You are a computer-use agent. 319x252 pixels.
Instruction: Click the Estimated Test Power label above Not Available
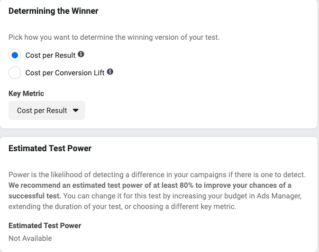coord(44,226)
